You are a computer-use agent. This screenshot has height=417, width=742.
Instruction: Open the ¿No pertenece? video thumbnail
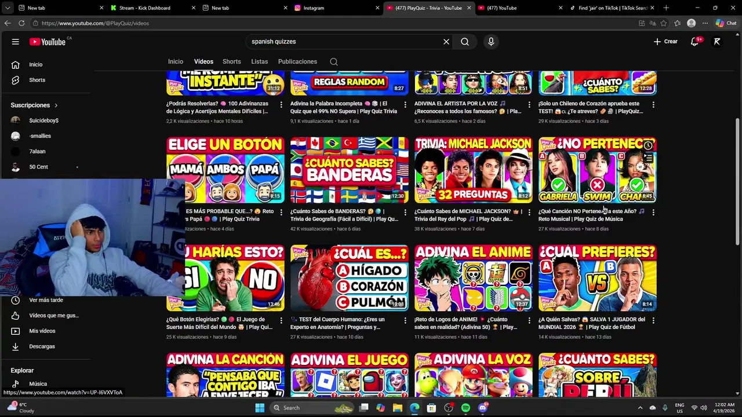click(598, 170)
